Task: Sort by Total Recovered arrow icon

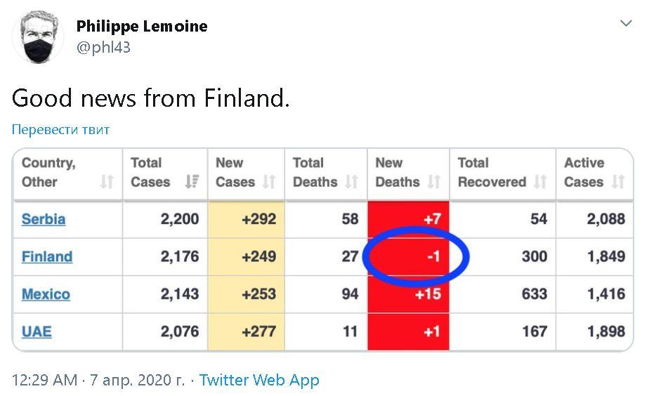Action: (x=540, y=183)
